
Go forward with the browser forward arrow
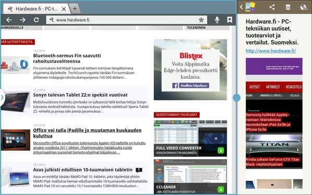[x=22, y=20]
